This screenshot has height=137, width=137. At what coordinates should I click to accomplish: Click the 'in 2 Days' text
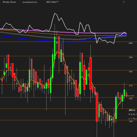pyautogui.click(x=133, y=119)
